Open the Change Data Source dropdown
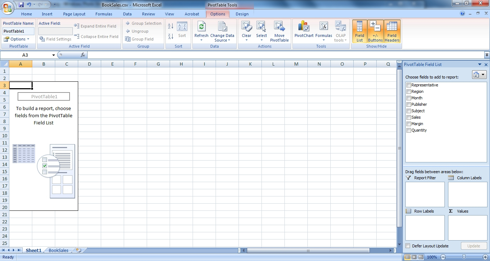Image resolution: width=490 pixels, height=261 pixels. pyautogui.click(x=223, y=32)
